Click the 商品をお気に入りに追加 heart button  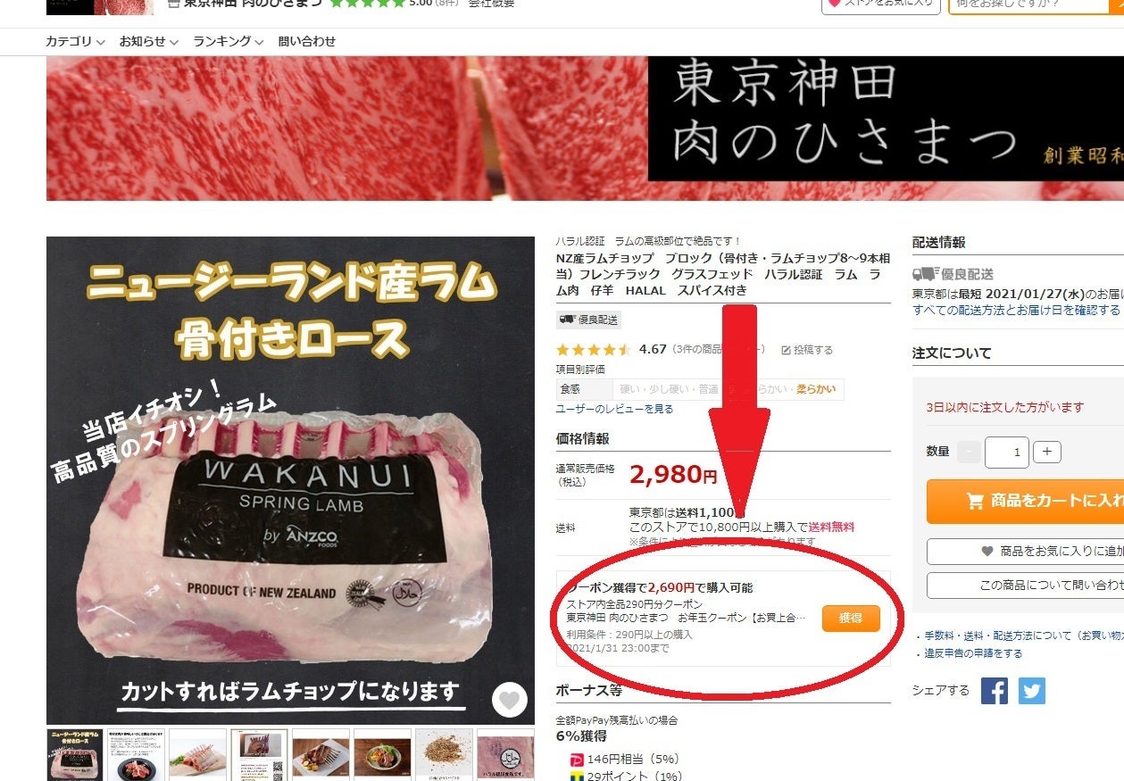click(x=1025, y=552)
